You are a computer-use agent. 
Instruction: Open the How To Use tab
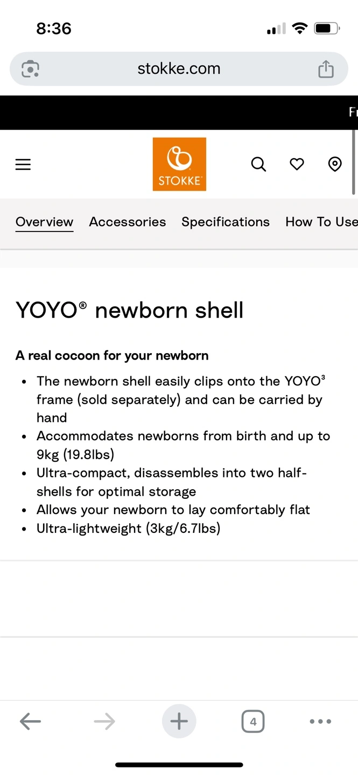point(321,222)
